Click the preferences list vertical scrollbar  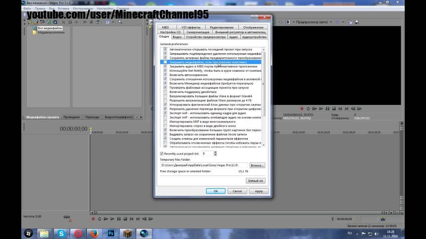(264, 97)
